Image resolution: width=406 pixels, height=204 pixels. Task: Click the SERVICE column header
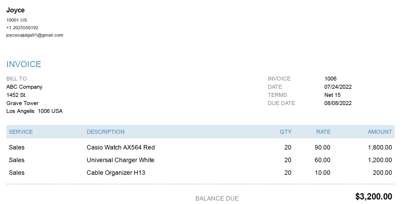(x=21, y=132)
